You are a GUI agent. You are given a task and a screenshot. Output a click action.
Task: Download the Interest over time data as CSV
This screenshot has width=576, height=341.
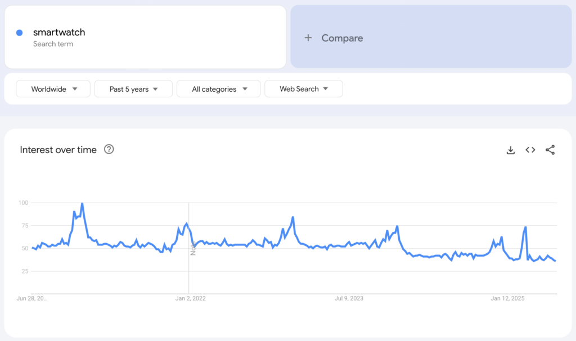pyautogui.click(x=510, y=150)
